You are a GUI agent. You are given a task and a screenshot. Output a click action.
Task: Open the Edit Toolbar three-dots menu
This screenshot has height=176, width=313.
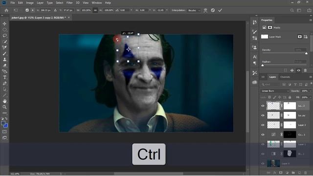pos(4,113)
